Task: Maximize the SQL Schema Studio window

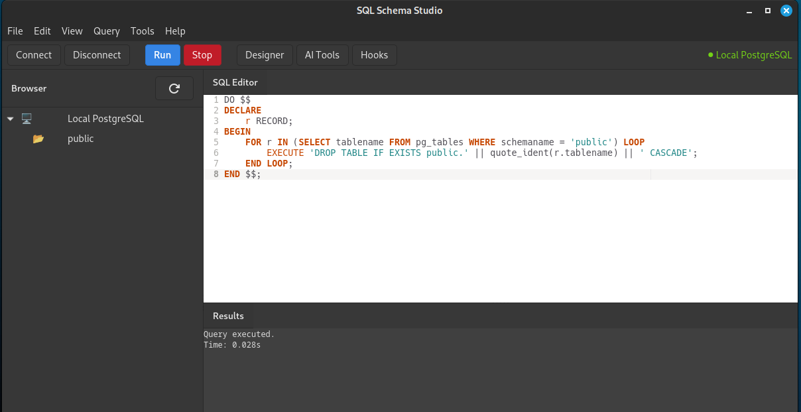Action: click(768, 11)
